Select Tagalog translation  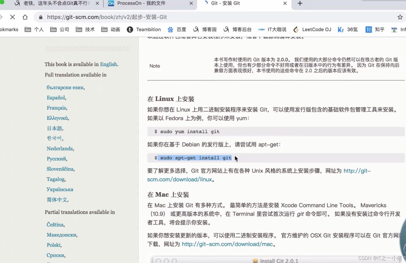[x=56, y=179]
